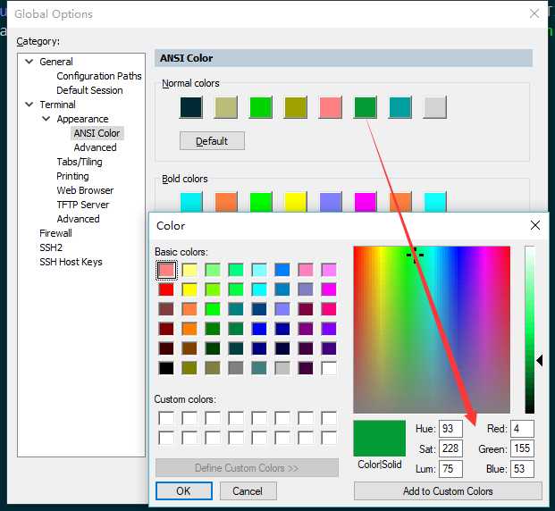Click the light gray normal color swatch
This screenshot has height=511, width=555.
point(435,107)
